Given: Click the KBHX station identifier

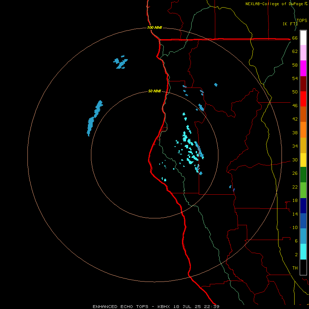Looking at the screenshot, I should pos(164,307).
